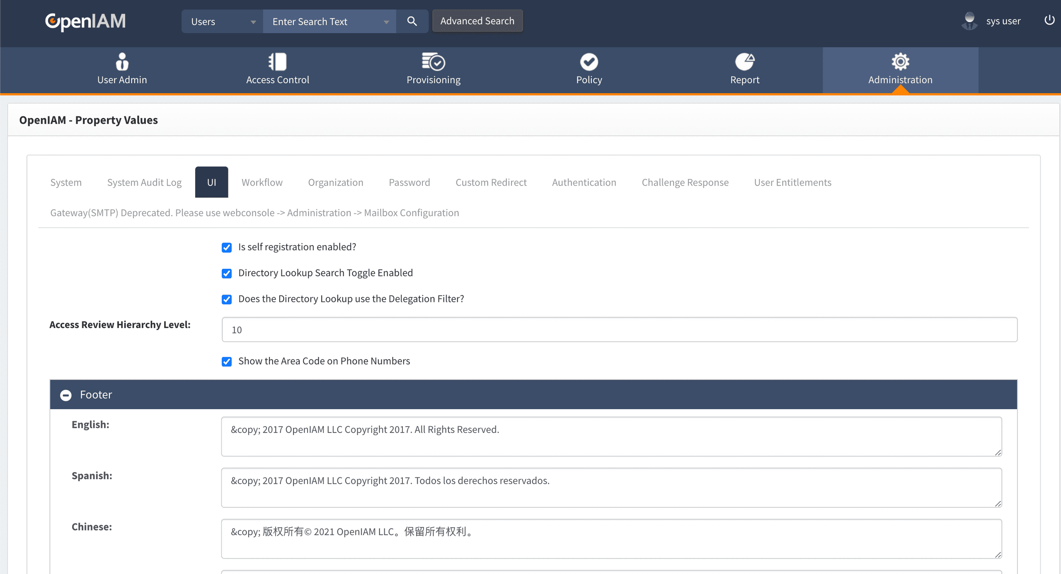Toggle Directory Lookup Delegation Filter checkbox

[x=227, y=299]
